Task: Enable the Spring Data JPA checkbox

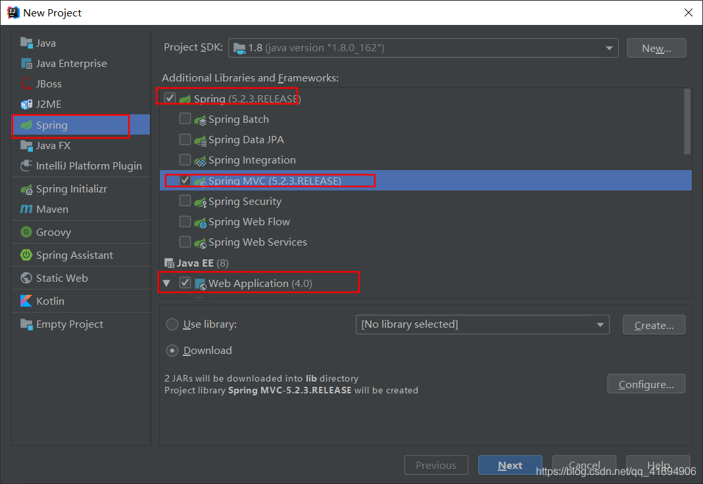Action: click(x=185, y=139)
